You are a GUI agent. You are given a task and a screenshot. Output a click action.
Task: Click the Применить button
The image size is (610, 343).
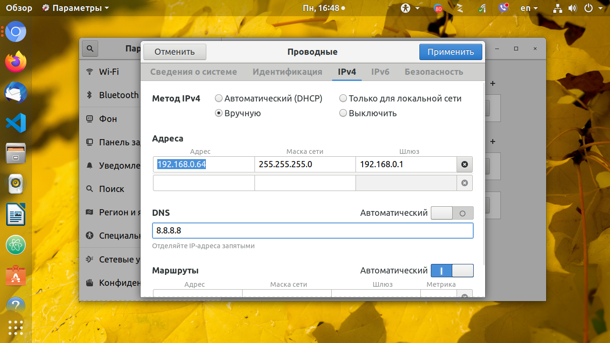[450, 52]
